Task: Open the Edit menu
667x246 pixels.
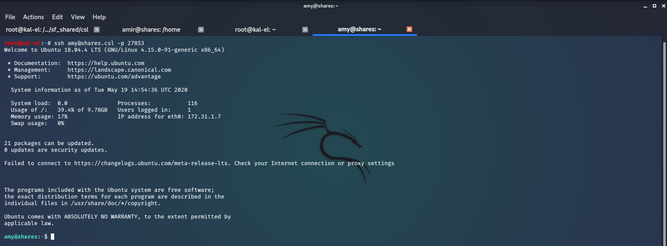Action: [58, 17]
